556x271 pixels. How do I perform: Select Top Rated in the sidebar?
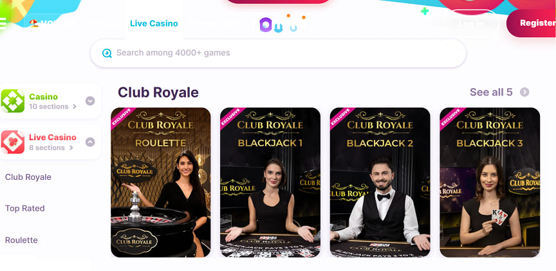click(x=25, y=208)
